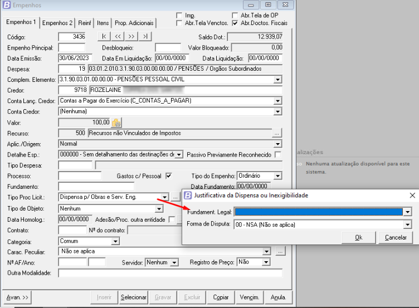Image resolution: width=419 pixels, height=308 pixels.
Task: Expand Tipo Proc Licit. dropdown
Action: (164, 197)
